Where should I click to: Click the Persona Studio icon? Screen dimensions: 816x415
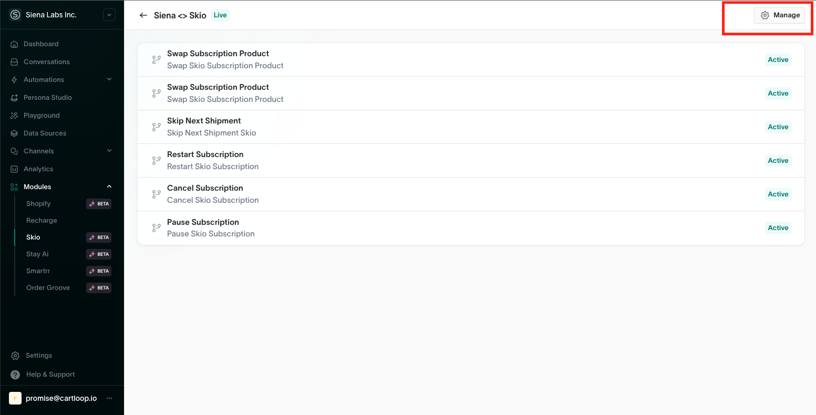(x=15, y=98)
